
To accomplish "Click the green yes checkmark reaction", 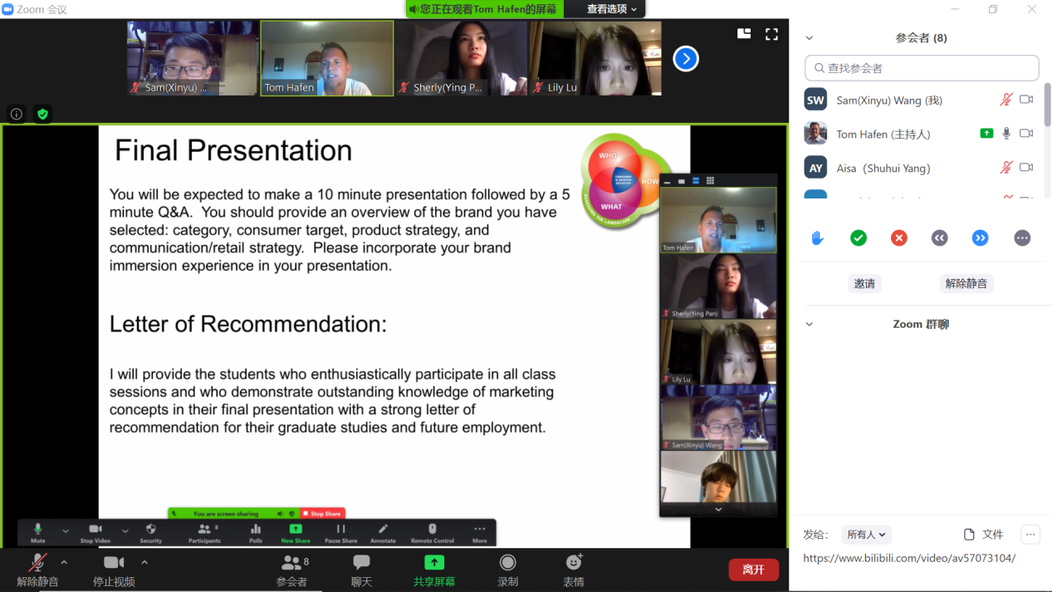I will tap(859, 238).
